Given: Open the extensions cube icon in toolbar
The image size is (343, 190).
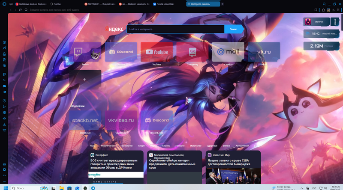Looking at the screenshot, I should [x=324, y=10].
